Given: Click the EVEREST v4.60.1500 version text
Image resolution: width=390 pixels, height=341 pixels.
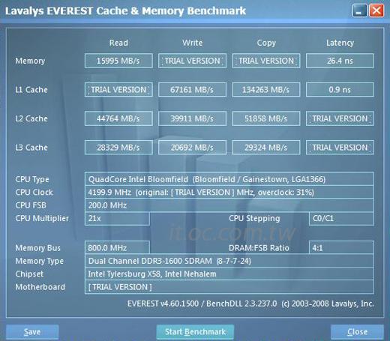Looking at the screenshot, I should pyautogui.click(x=250, y=304).
